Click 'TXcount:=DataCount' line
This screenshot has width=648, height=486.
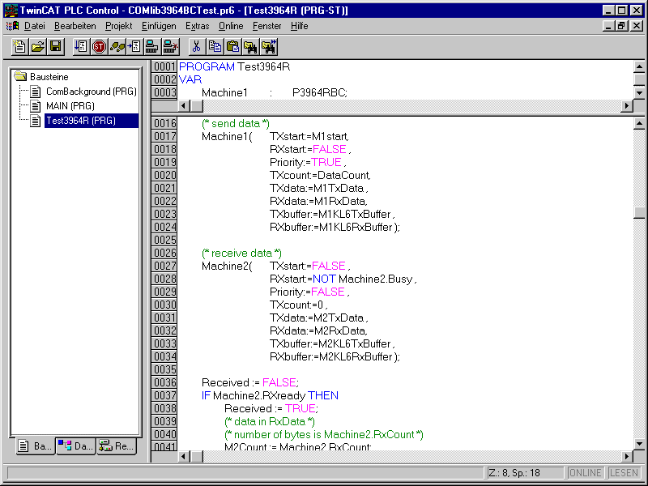320,175
